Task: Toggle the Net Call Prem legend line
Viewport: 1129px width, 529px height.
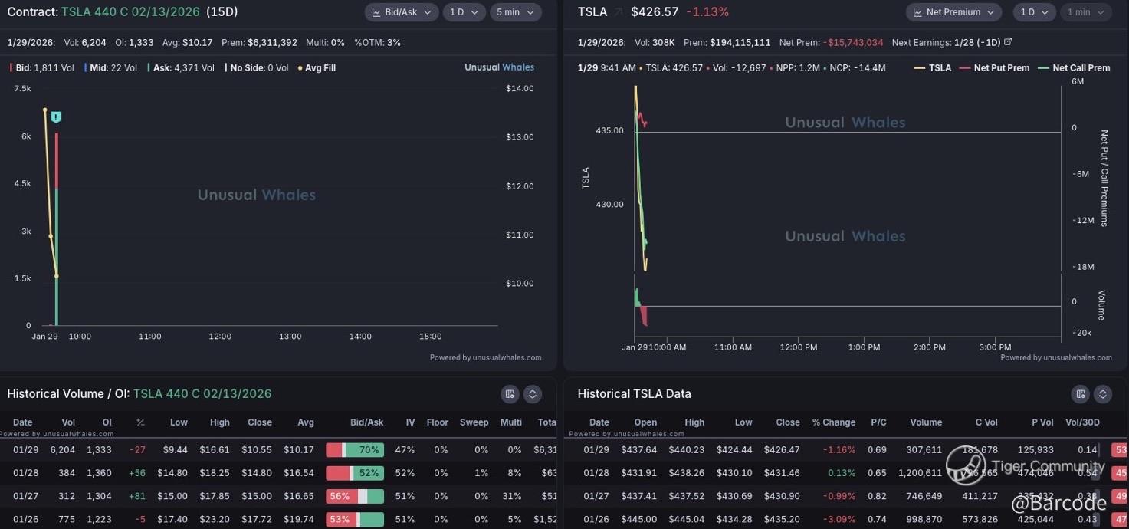Action: (1074, 67)
